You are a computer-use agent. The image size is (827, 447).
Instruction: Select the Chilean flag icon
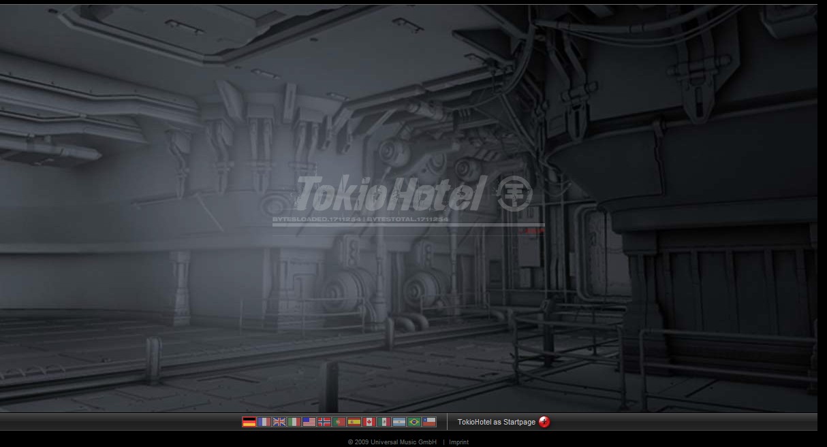[429, 422]
